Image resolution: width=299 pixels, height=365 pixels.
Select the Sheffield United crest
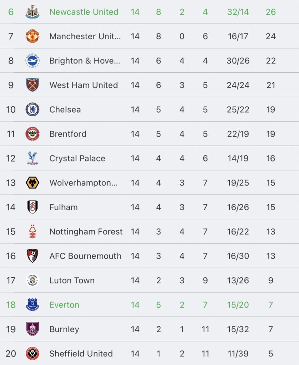click(x=33, y=353)
